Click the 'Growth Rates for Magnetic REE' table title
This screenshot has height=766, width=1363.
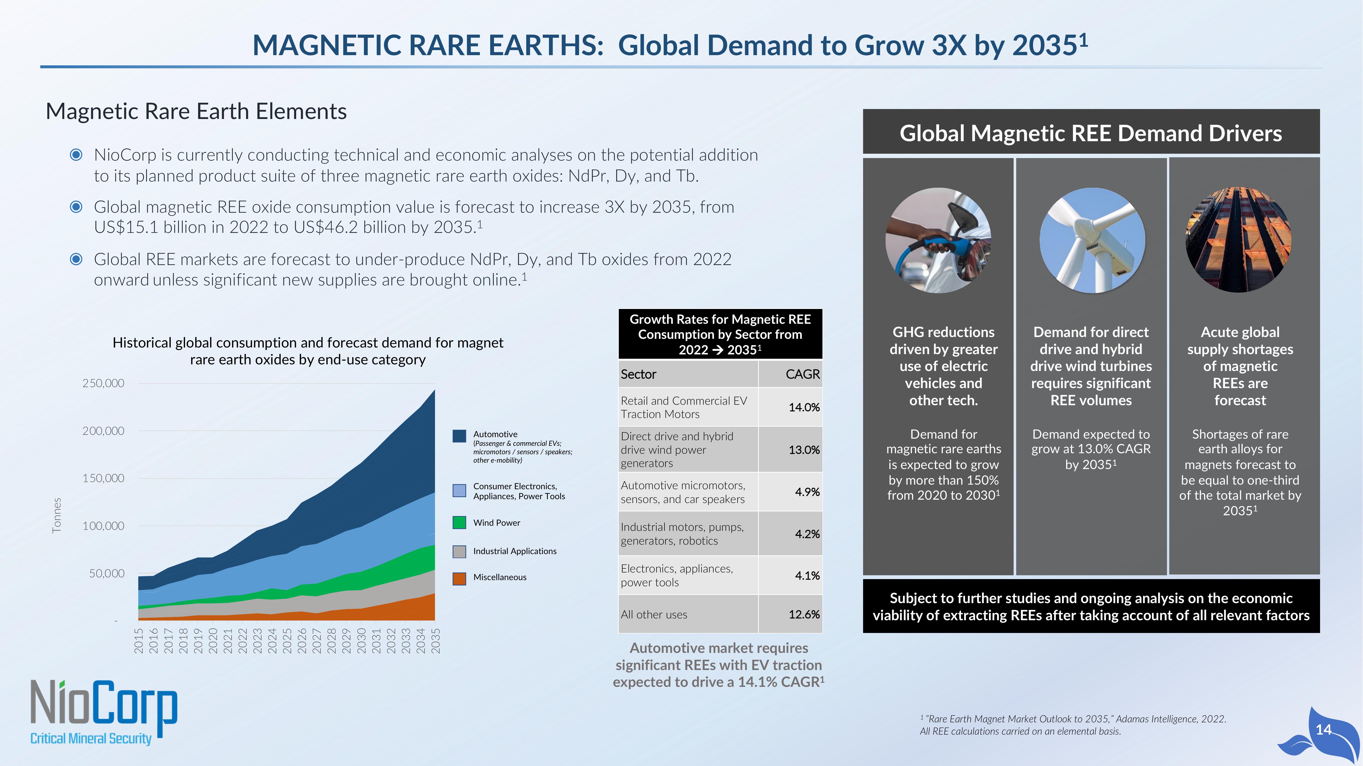(x=720, y=334)
